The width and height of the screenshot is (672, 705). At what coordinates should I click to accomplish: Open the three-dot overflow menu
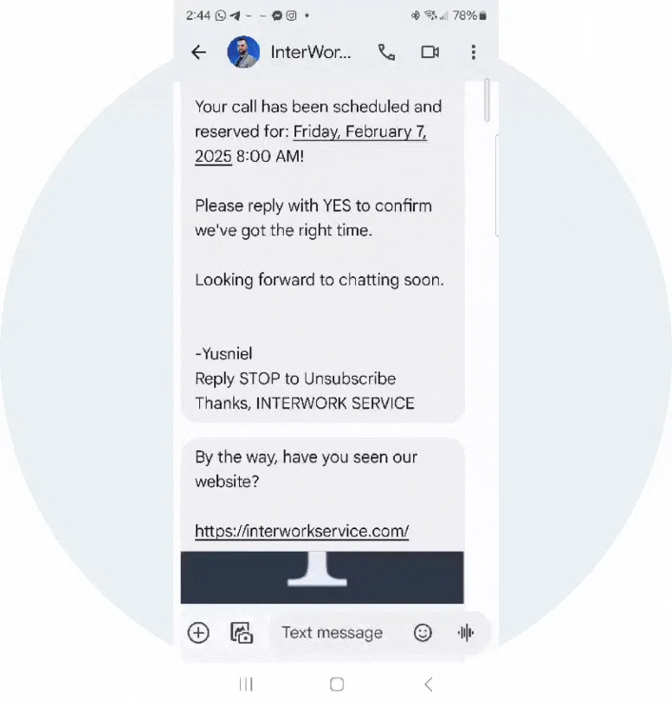coord(474,52)
